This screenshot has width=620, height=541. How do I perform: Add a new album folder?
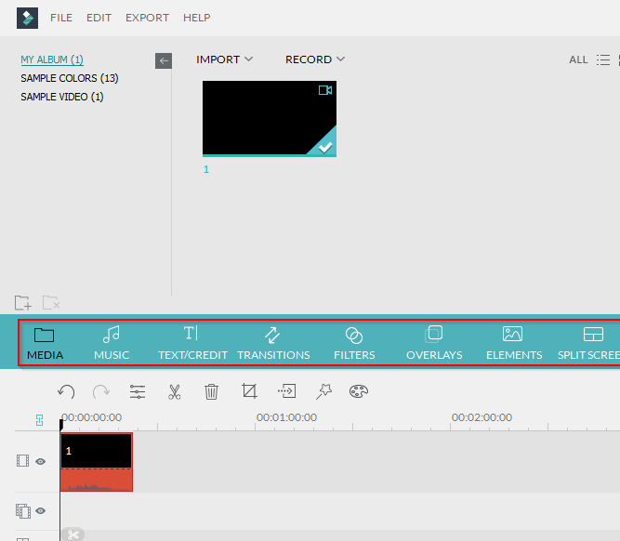[x=23, y=303]
